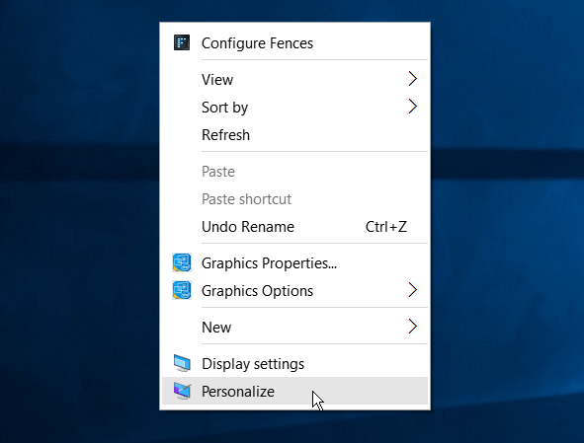Image resolution: width=584 pixels, height=443 pixels.
Task: Expand the Sort by submenu arrow
Action: 412,107
